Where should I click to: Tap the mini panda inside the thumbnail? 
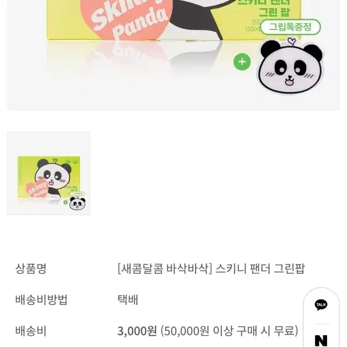tap(78, 204)
